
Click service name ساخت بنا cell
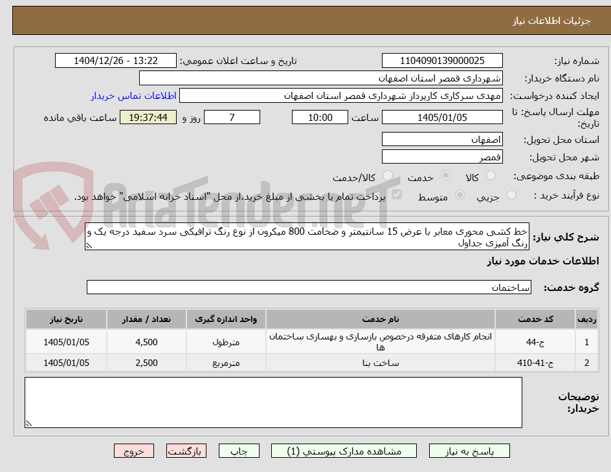[381, 363]
